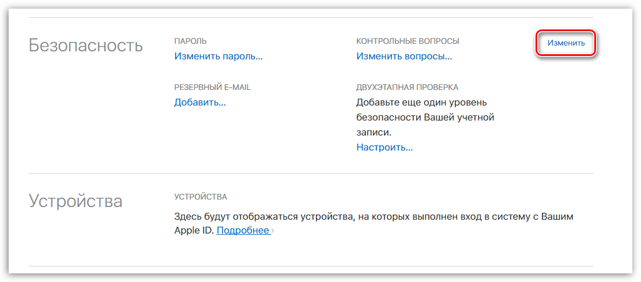Image resolution: width=641 pixels, height=282 pixels.
Task: Click the Безопасность section heading
Action: [86, 46]
